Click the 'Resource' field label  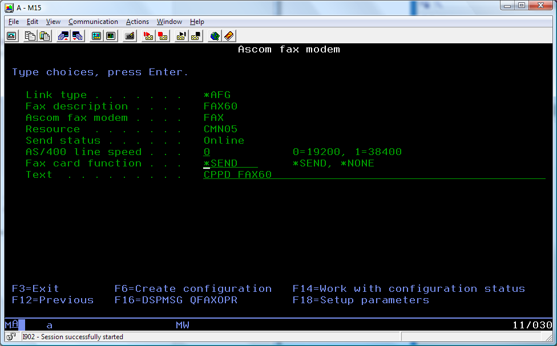click(53, 129)
